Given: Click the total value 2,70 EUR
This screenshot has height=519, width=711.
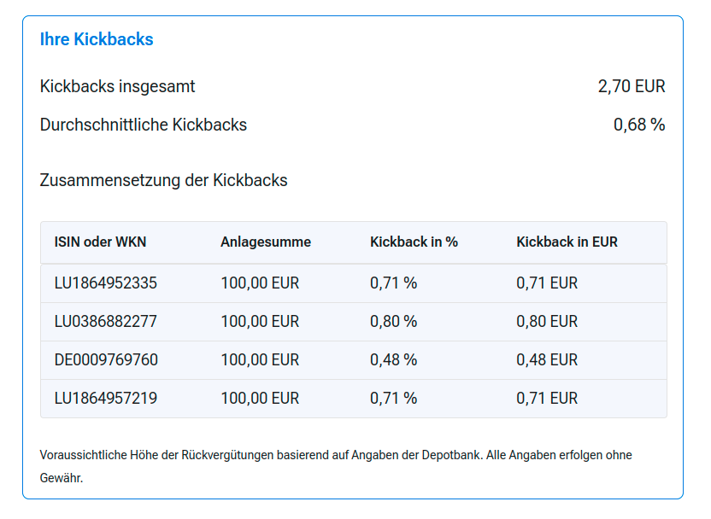Looking at the screenshot, I should (632, 86).
